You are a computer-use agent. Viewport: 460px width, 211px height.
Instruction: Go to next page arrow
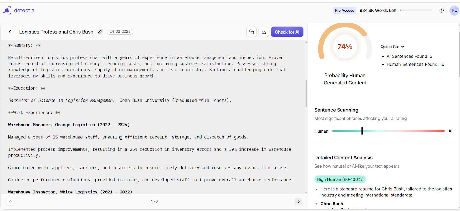coord(298,202)
